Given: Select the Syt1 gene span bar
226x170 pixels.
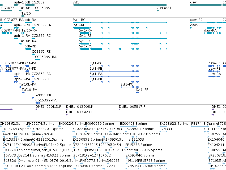Looking at the screenshot, I should [x=120, y=5].
